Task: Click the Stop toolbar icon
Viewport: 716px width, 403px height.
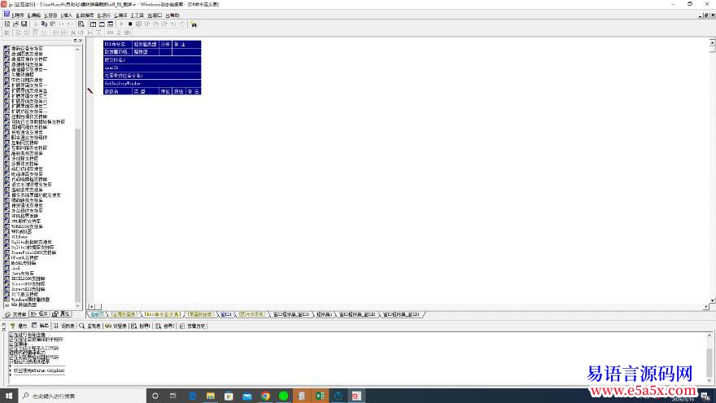Action: pos(129,24)
